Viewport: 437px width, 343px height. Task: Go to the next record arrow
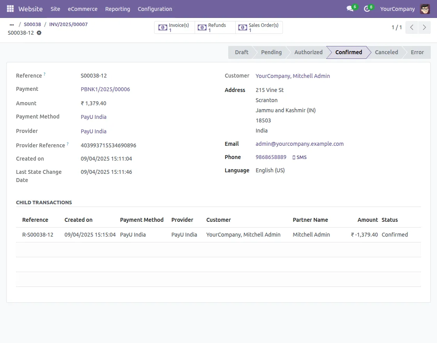pos(424,28)
